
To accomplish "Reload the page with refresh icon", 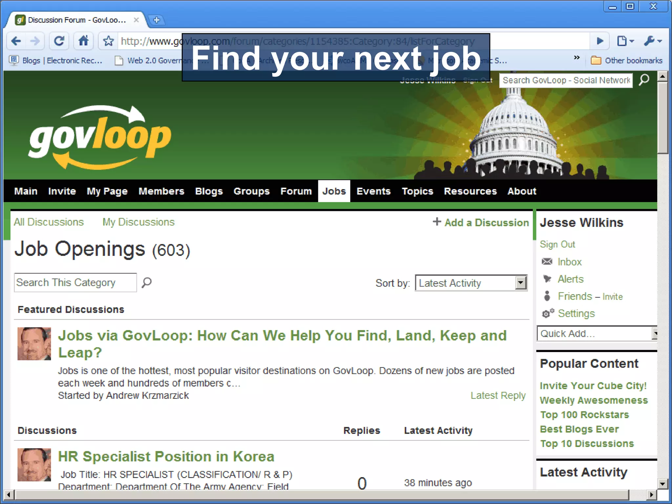I will point(59,41).
